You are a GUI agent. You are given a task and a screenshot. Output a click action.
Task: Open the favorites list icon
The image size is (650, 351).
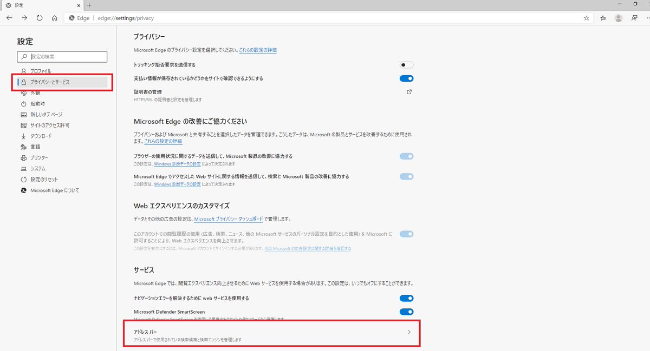pos(603,18)
